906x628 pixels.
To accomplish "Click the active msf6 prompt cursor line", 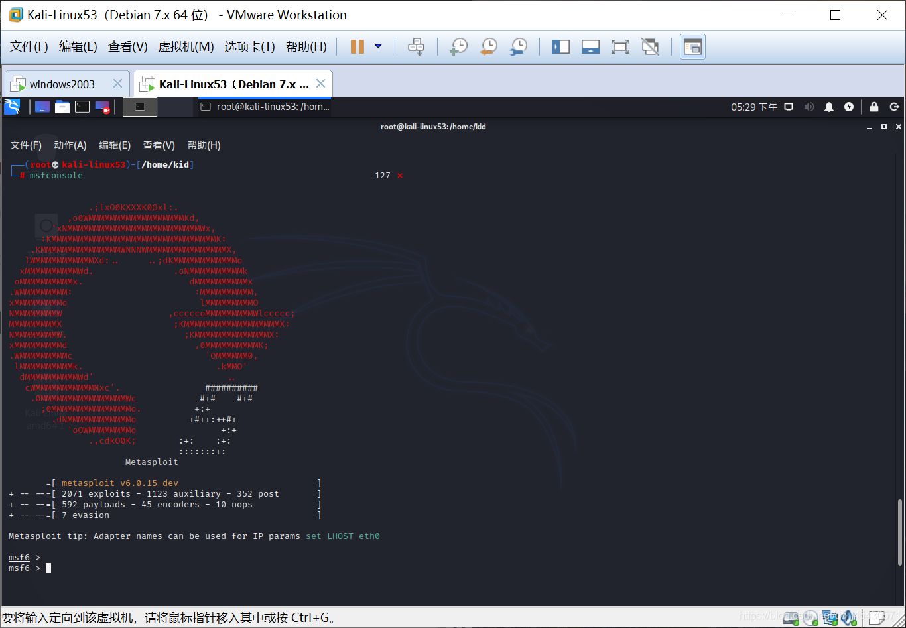I will click(x=30, y=568).
